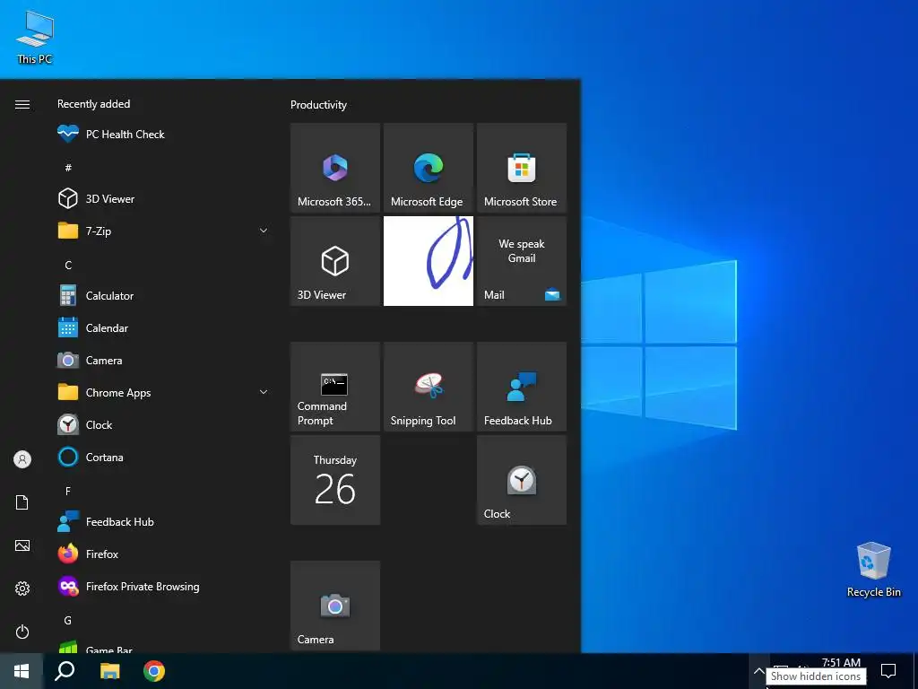Image resolution: width=918 pixels, height=689 pixels.
Task: Open the Thursday 26 calendar tile
Action: (x=335, y=480)
